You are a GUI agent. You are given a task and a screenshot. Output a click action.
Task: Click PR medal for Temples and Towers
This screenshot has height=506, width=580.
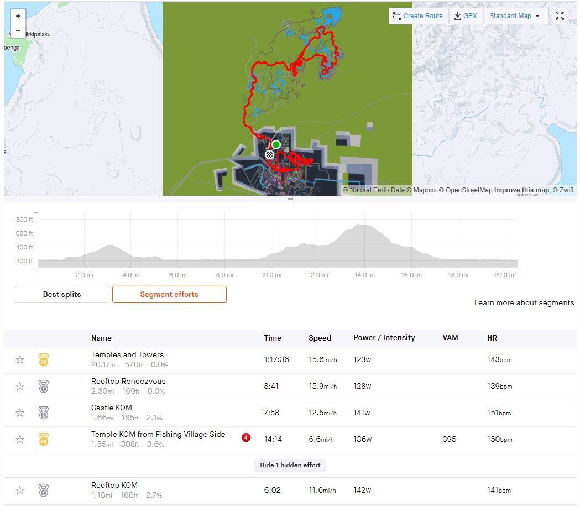44,359
